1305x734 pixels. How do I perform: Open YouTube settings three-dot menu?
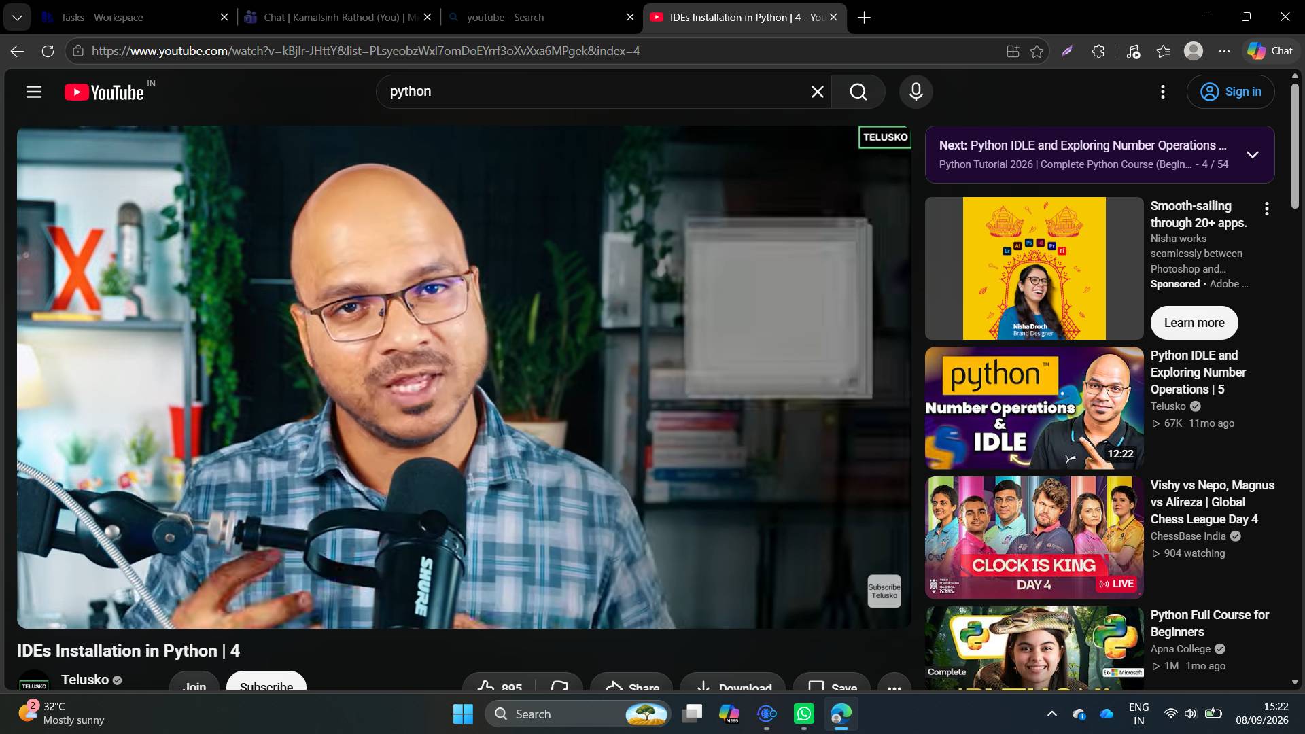coord(1163,92)
